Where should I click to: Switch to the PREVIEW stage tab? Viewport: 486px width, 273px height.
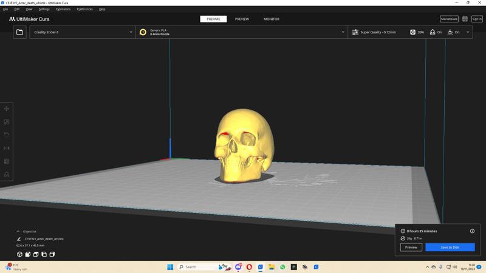tap(242, 19)
